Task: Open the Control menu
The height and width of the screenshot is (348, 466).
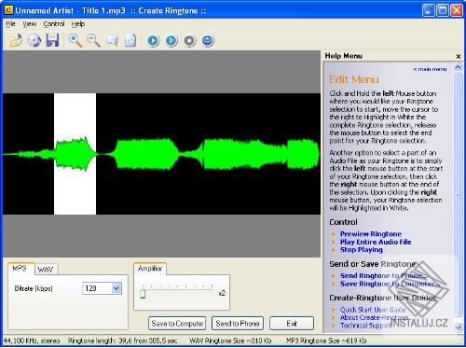Action: coord(54,24)
